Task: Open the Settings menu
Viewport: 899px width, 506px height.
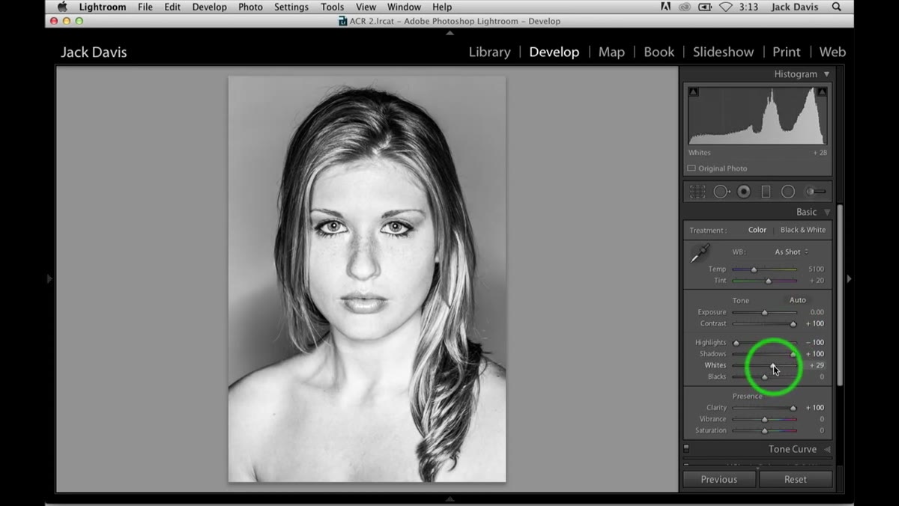Action: pos(291,7)
